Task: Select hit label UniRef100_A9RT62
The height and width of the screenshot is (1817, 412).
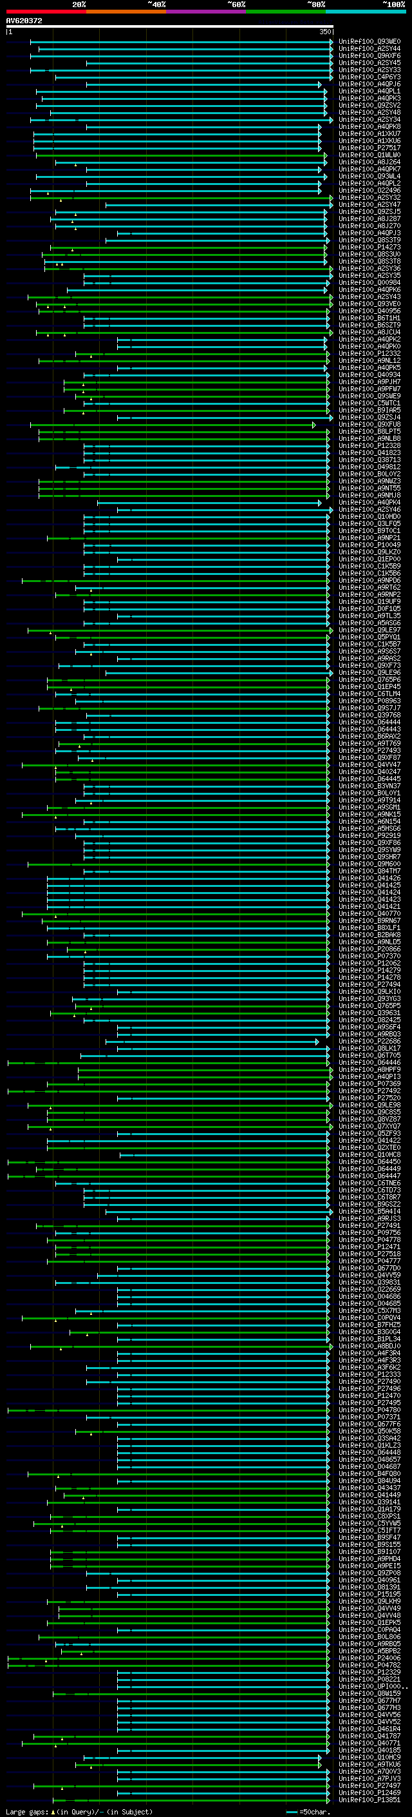Action: [x=370, y=588]
